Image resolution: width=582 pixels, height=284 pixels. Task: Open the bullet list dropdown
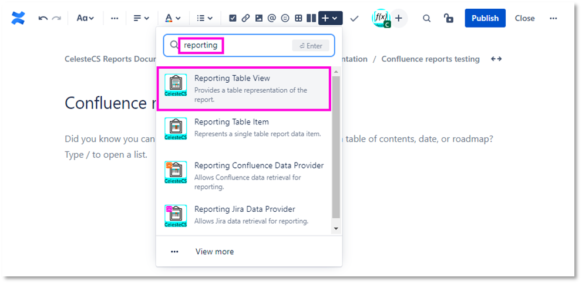[x=204, y=18]
